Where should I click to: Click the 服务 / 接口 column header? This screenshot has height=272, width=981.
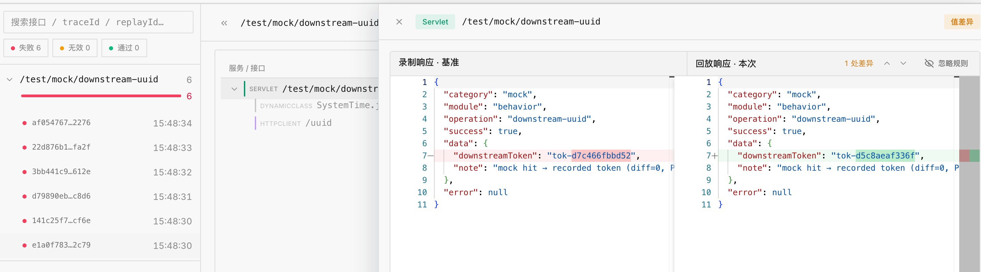coord(247,68)
